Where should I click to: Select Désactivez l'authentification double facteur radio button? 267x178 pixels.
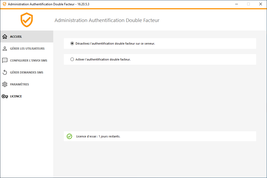(x=72, y=44)
